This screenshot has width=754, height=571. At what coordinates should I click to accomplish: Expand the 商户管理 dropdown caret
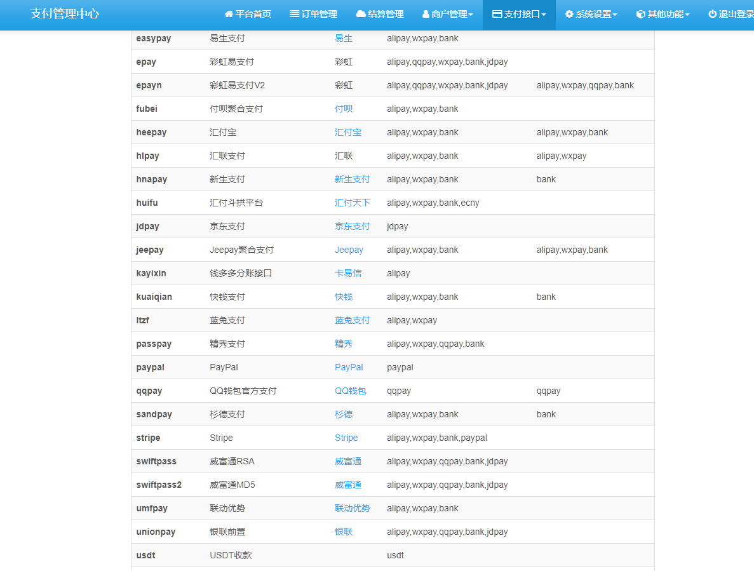click(471, 15)
